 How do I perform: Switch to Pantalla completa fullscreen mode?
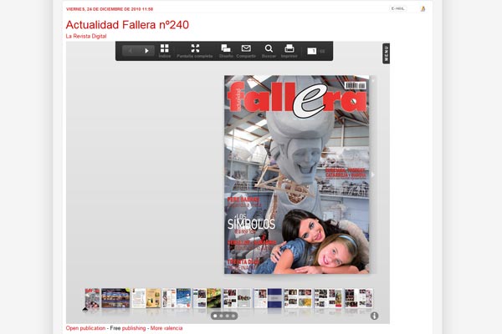click(x=195, y=49)
